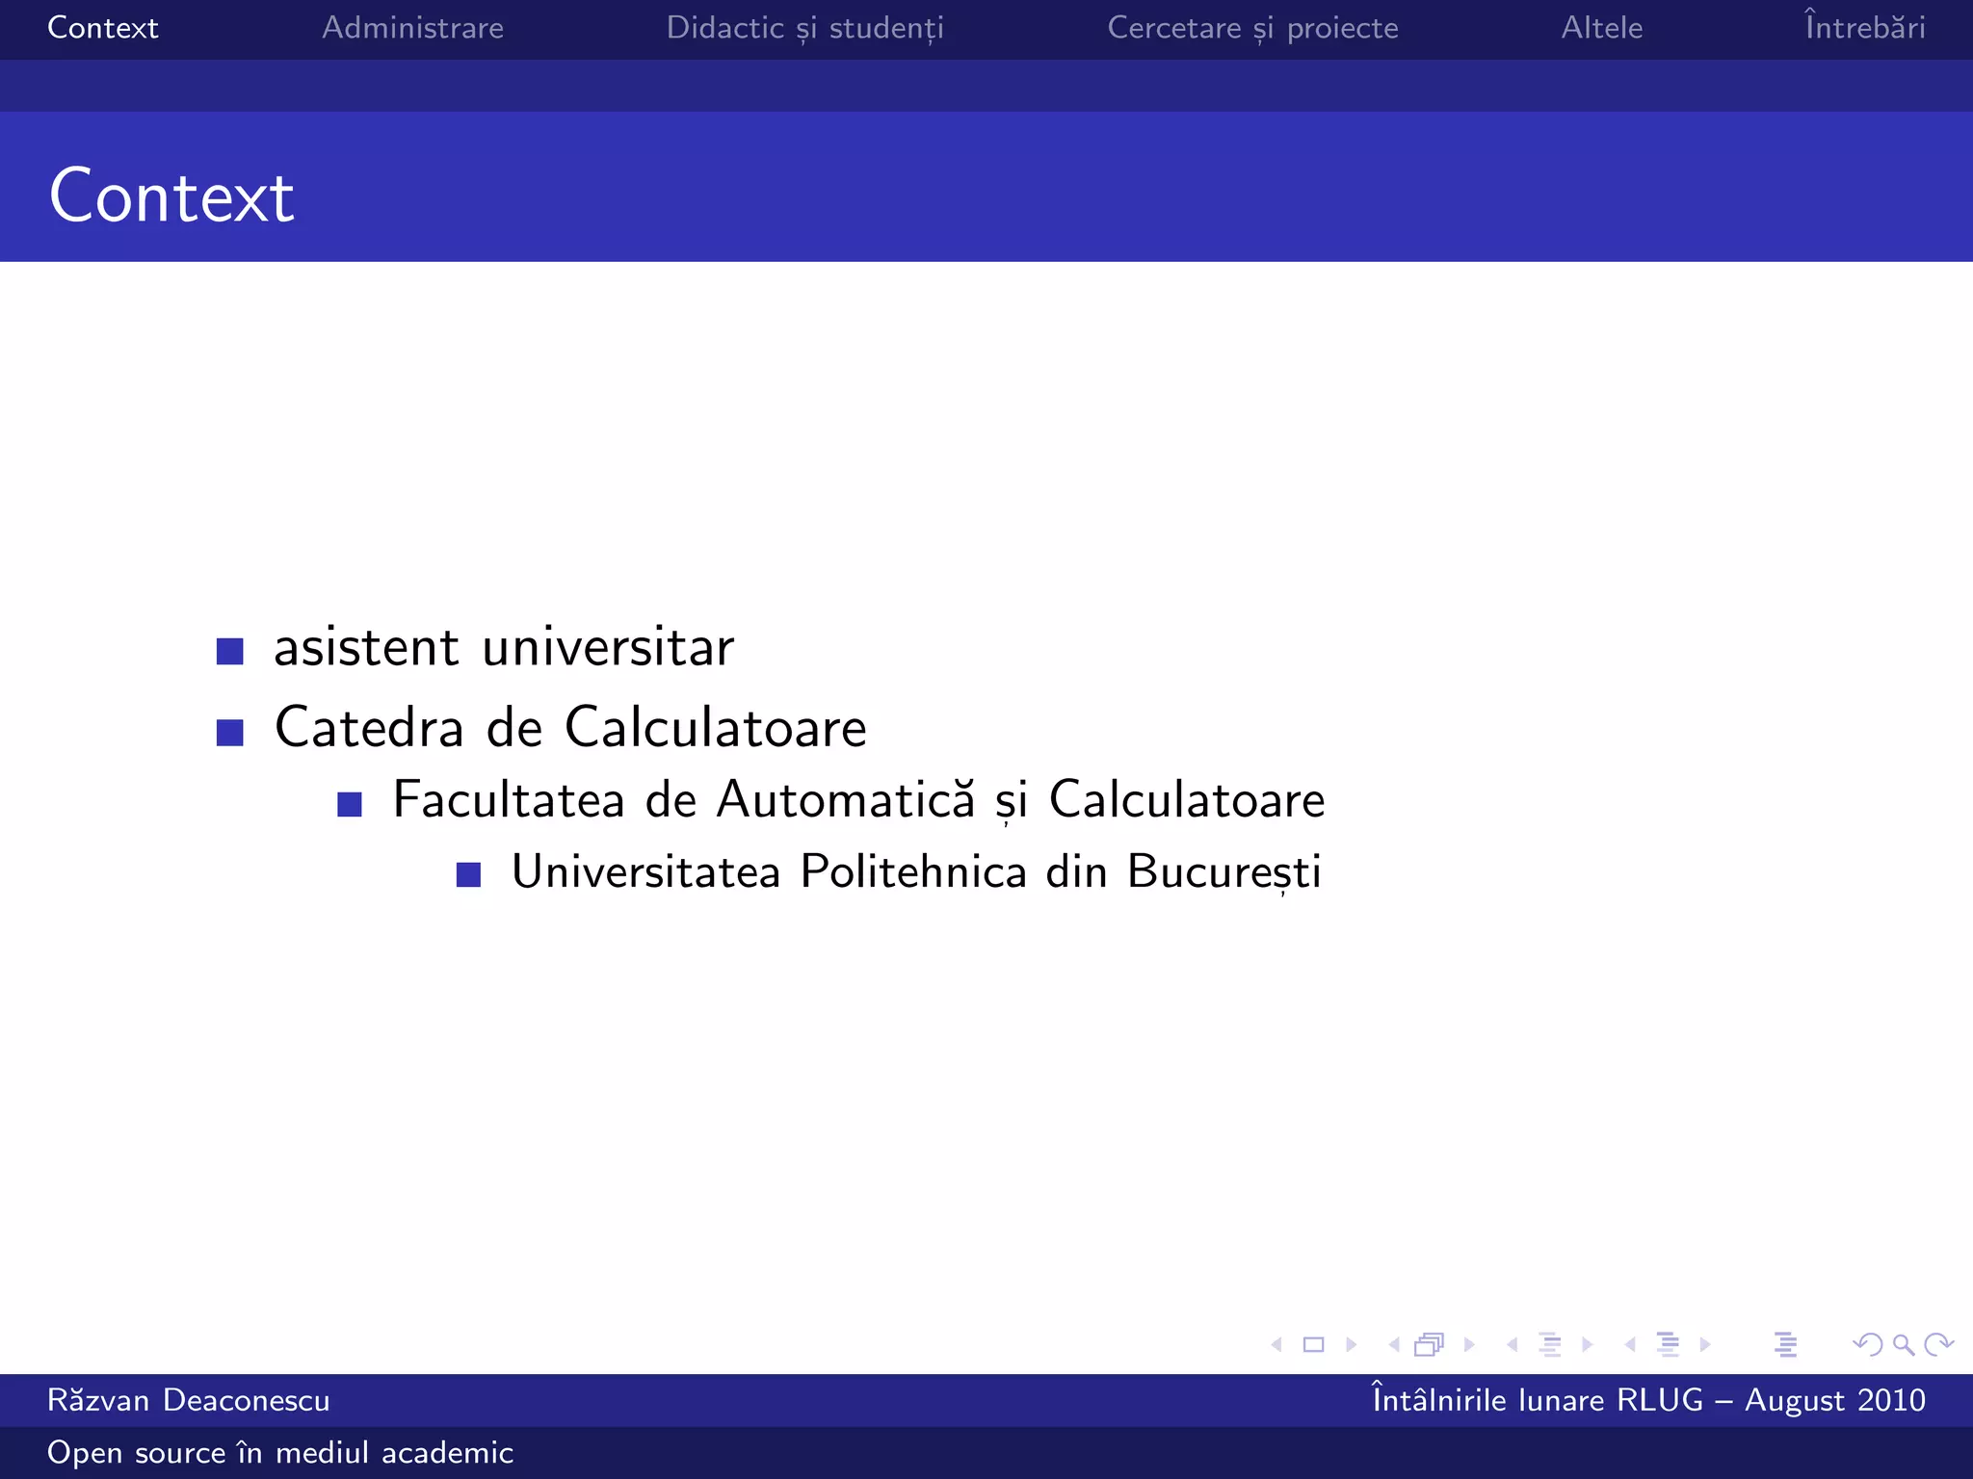Click the slide rectangle navigation icon

tap(1313, 1344)
